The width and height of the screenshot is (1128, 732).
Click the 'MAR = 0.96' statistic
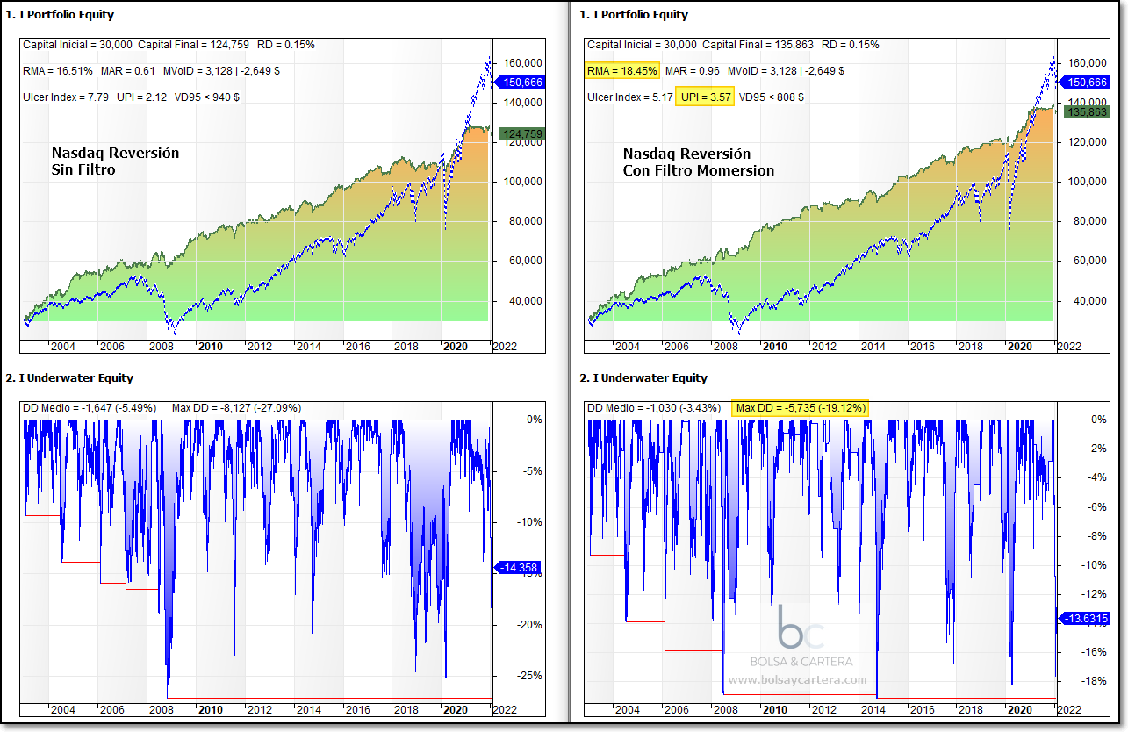coord(693,71)
